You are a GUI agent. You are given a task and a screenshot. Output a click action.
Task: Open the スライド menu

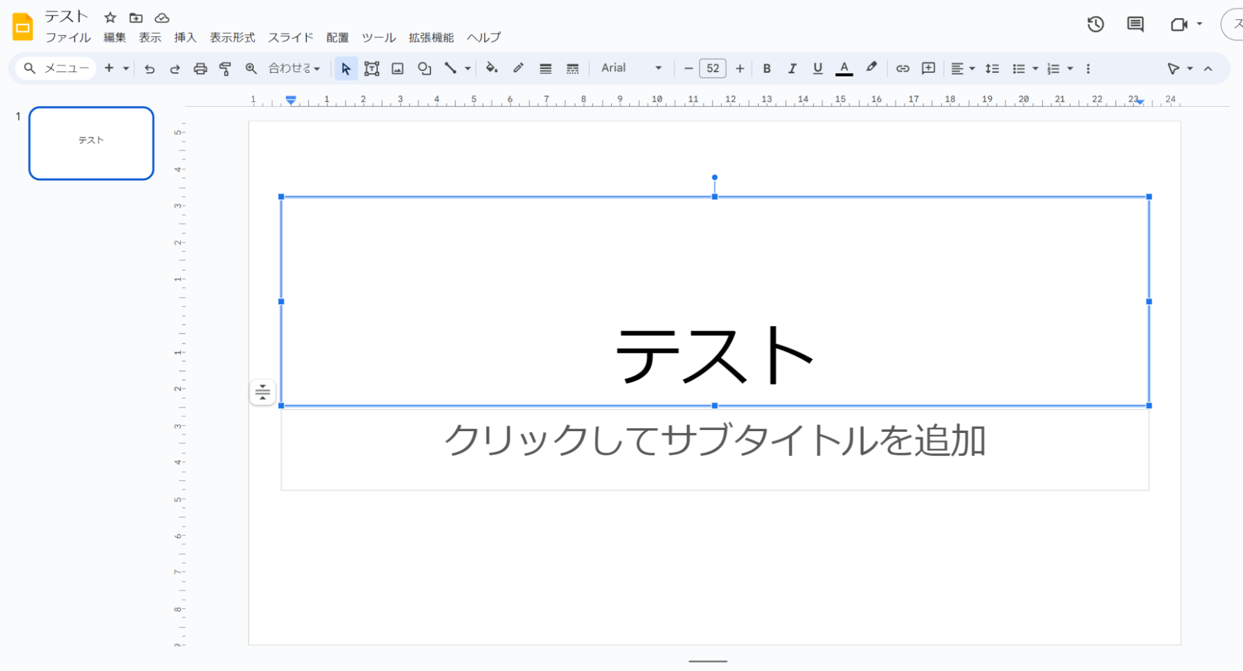coord(290,37)
